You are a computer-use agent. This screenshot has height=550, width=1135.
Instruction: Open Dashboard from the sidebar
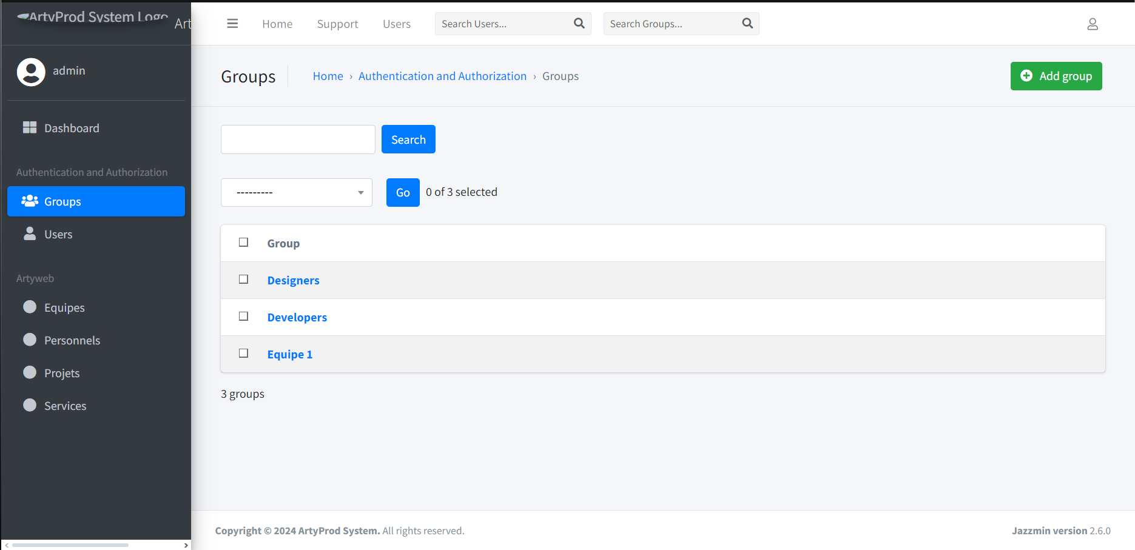(x=72, y=128)
